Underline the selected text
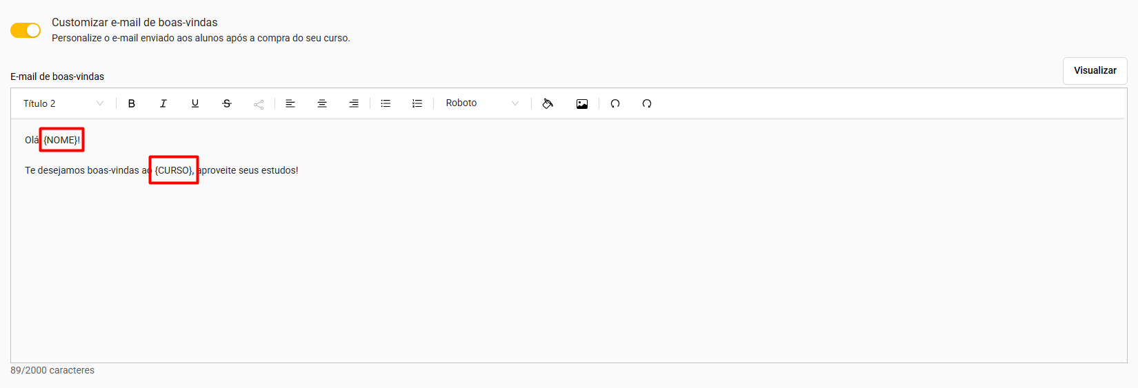 click(x=195, y=103)
